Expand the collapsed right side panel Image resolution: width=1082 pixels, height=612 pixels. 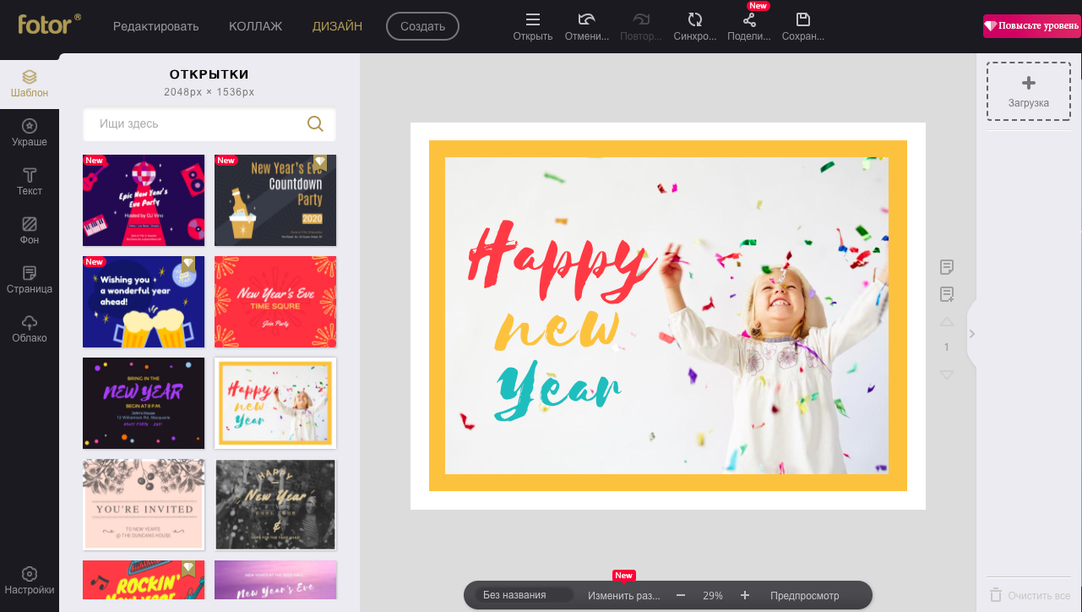(x=971, y=334)
